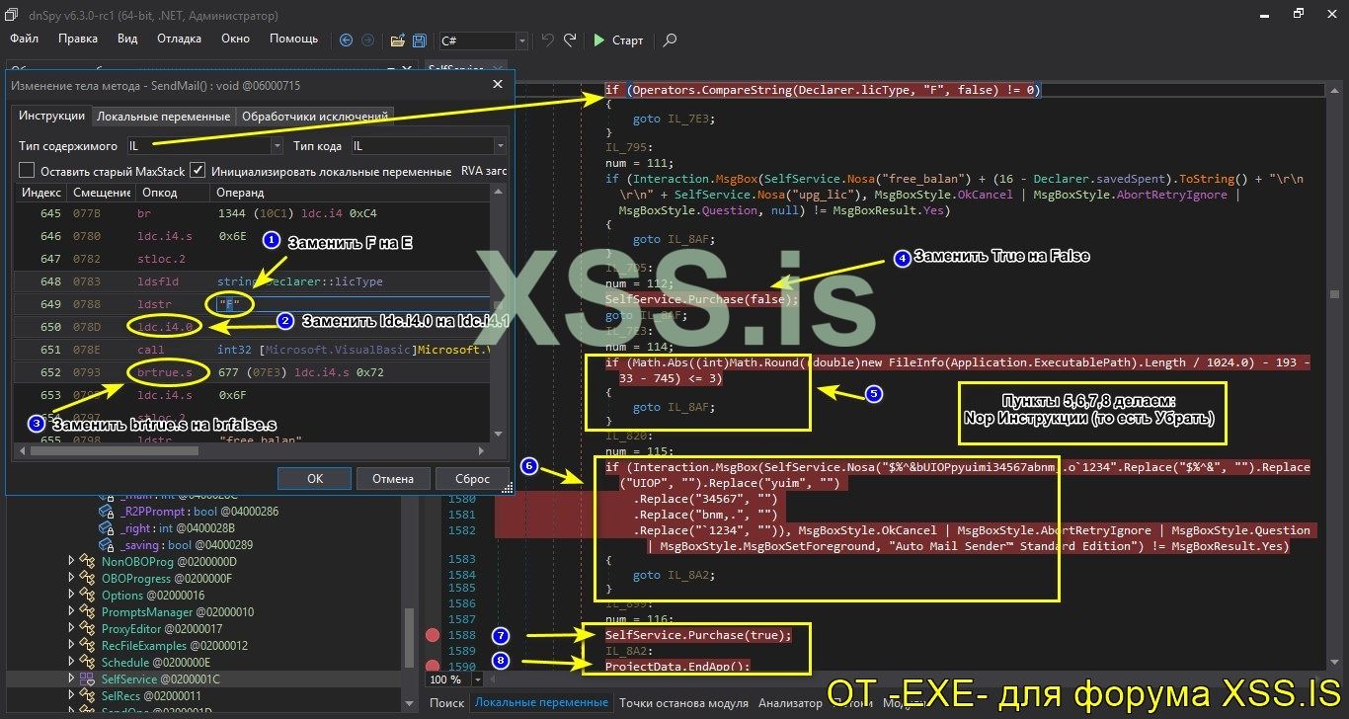This screenshot has width=1349, height=719.
Task: Click the navigate forward arrow in toolbar
Action: click(367, 40)
